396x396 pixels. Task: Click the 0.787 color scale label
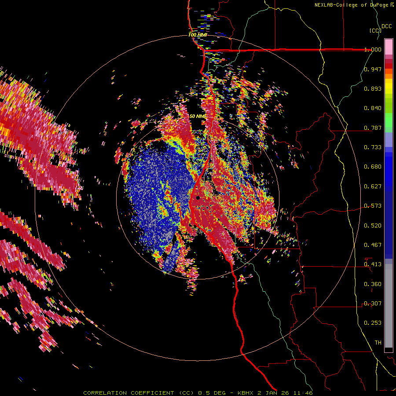coord(373,128)
